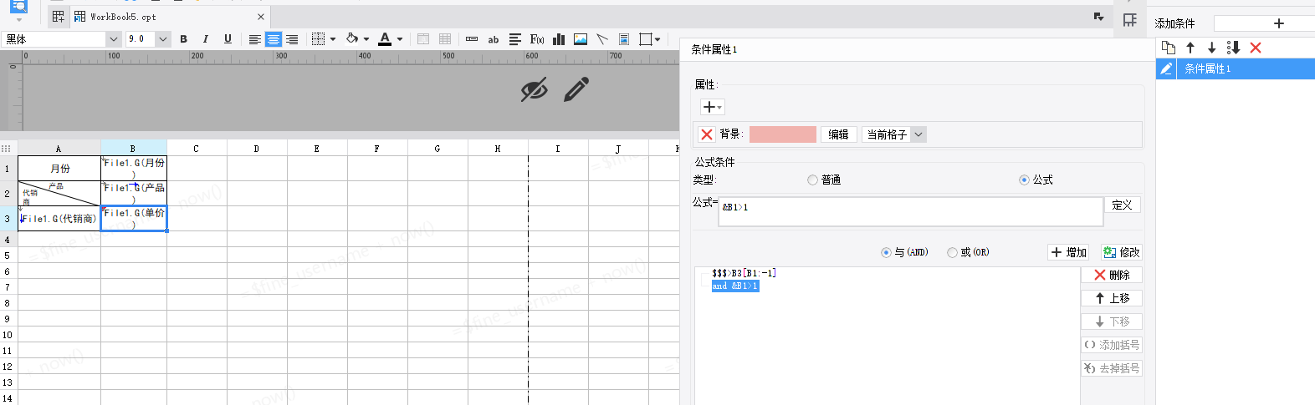The image size is (1315, 405).
Task: Click the formula input field &B1>1
Action: point(910,211)
